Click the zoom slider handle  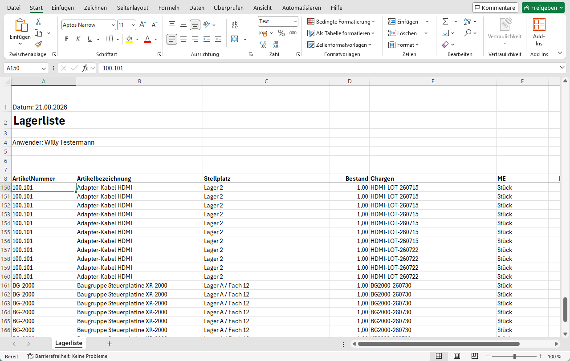coord(514,356)
